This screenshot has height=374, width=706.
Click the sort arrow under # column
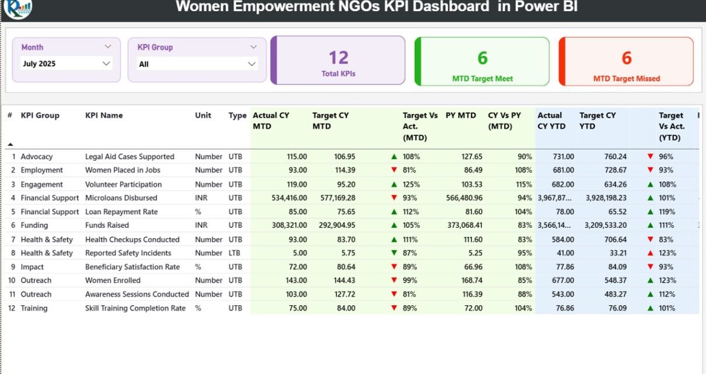pyautogui.click(x=10, y=144)
